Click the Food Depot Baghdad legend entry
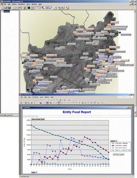The image size is (137, 178). click(x=120, y=143)
